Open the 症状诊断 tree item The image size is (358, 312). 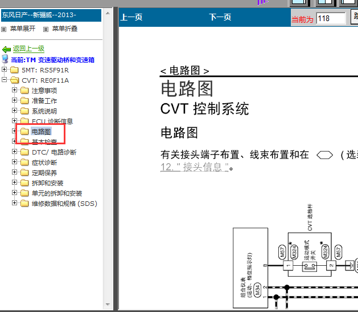pyautogui.click(x=44, y=163)
